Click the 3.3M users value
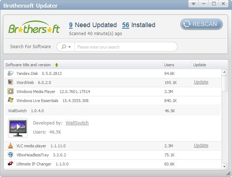 (169, 92)
